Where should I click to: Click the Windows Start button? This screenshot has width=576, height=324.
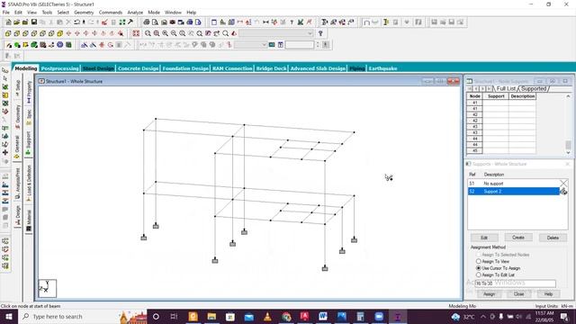point(8,316)
